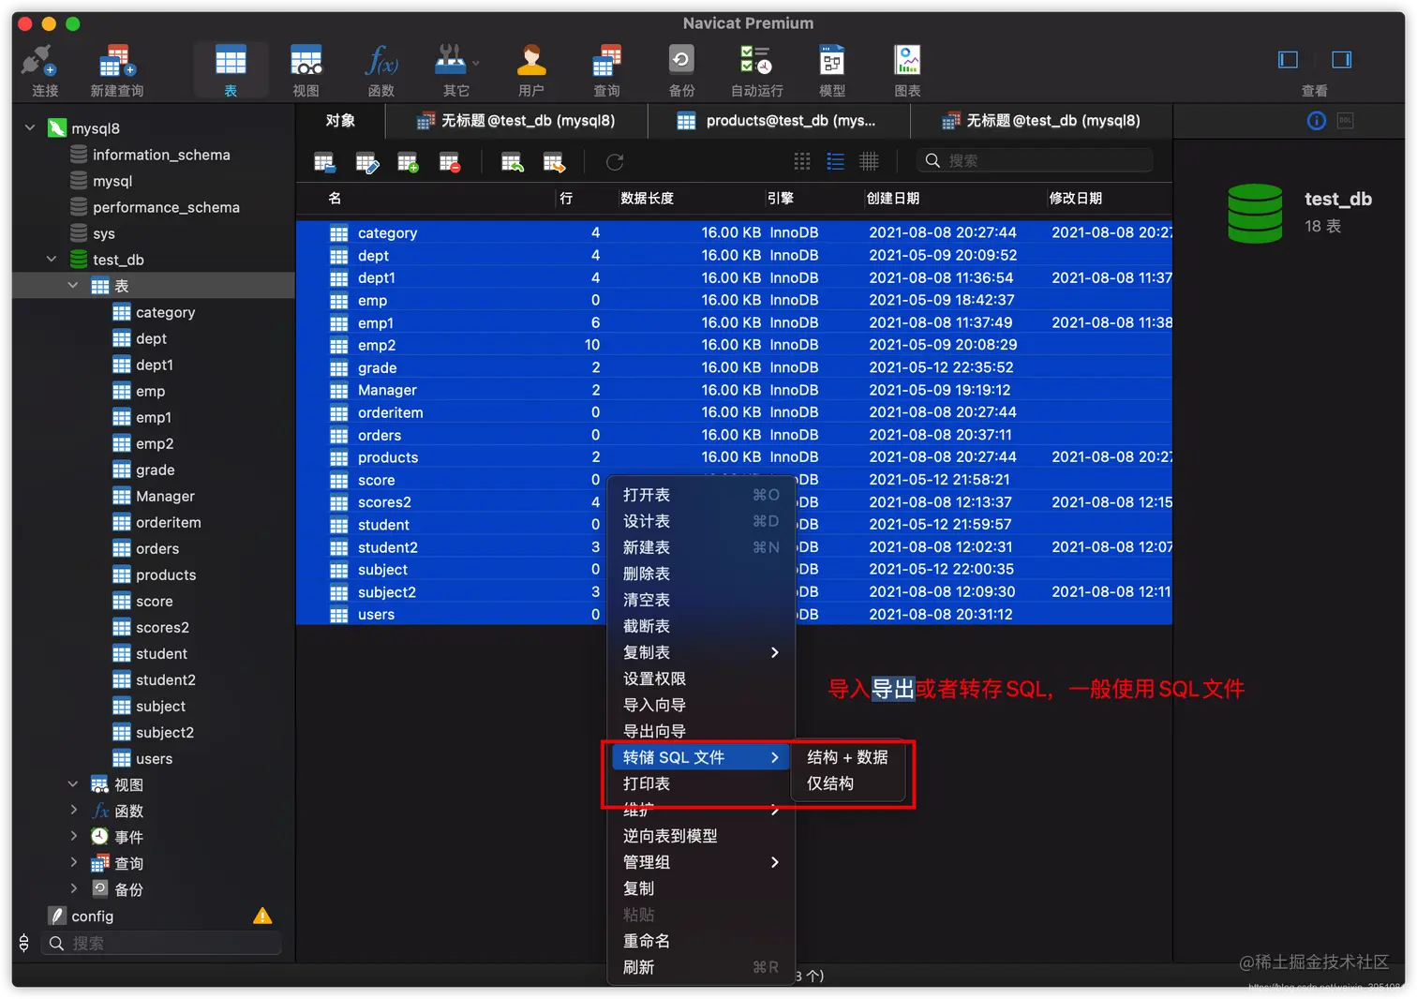Select the 用户 (Users) icon in toolbar
This screenshot has width=1417, height=999.
531,66
